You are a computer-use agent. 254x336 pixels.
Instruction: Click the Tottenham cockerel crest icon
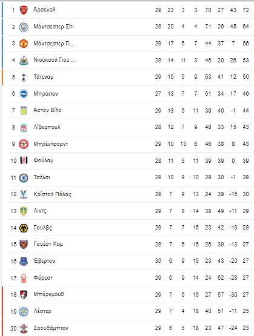(x=24, y=77)
